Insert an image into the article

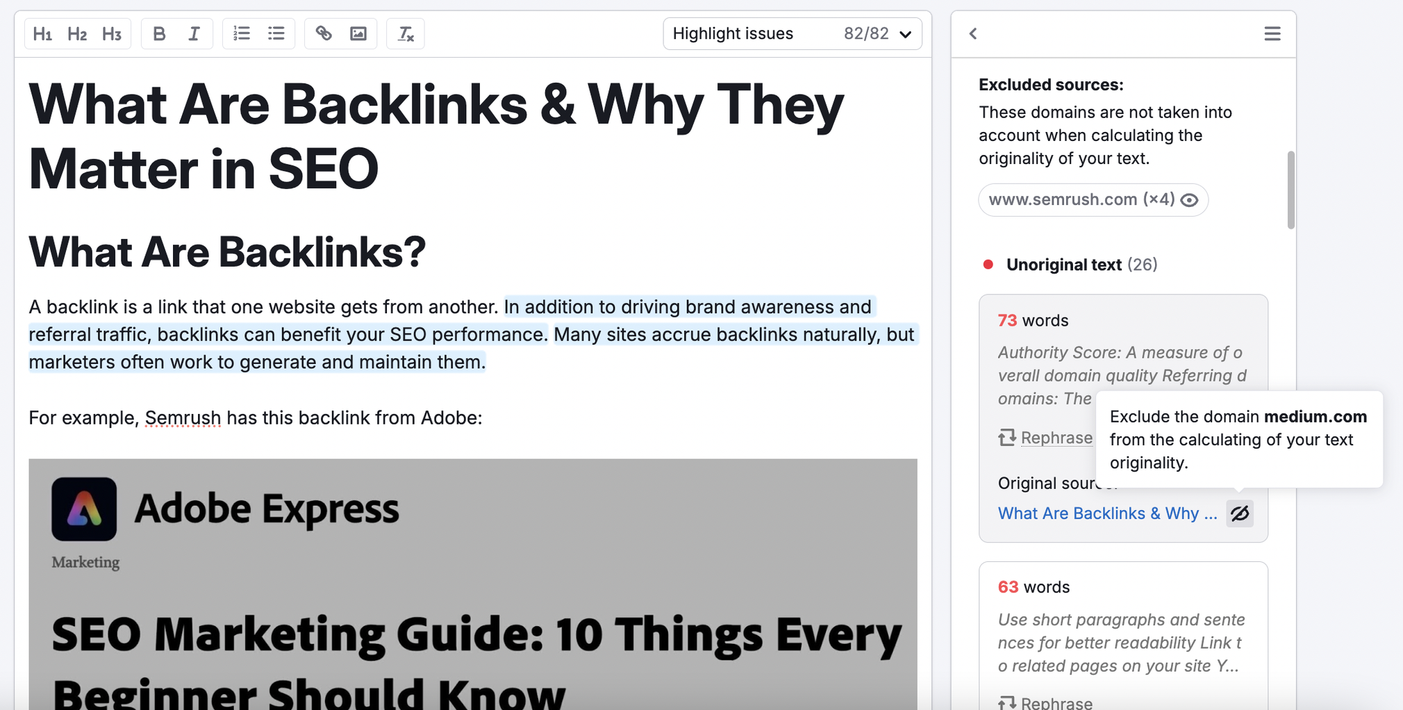[x=358, y=33]
